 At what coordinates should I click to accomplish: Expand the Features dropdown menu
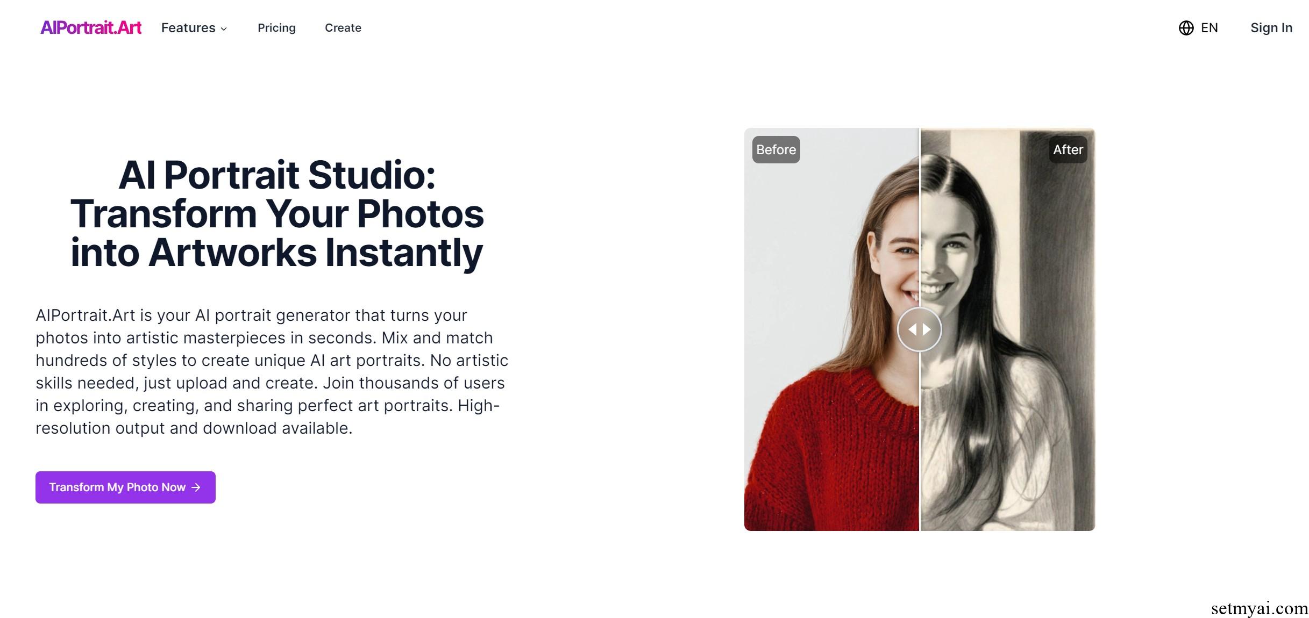pyautogui.click(x=194, y=28)
